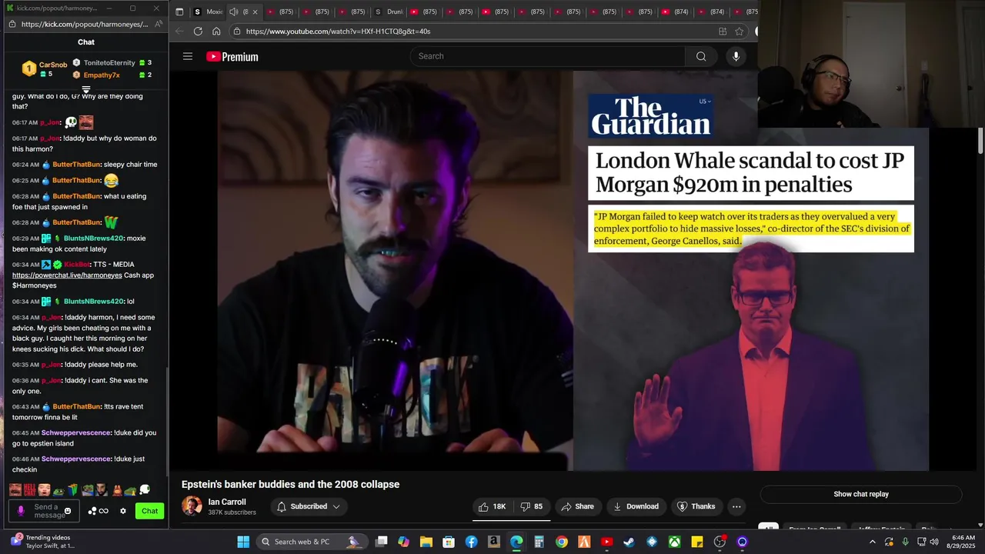This screenshot has width=985, height=554.
Task: Open Task View on taskbar
Action: tap(381, 542)
